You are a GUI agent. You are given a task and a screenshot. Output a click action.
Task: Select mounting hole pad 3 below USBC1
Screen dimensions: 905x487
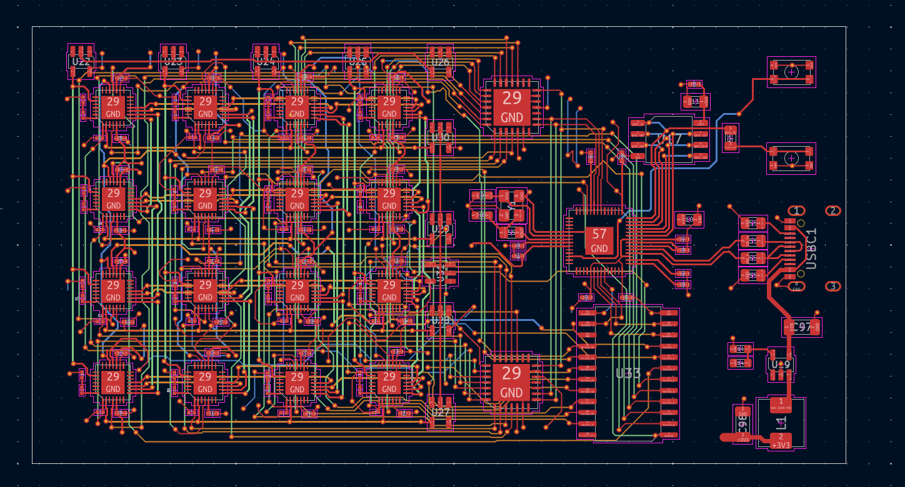833,286
